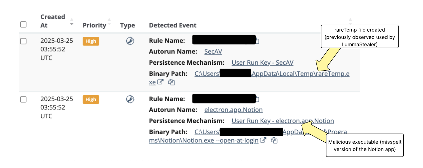Click the Detected Event column header

173,25
